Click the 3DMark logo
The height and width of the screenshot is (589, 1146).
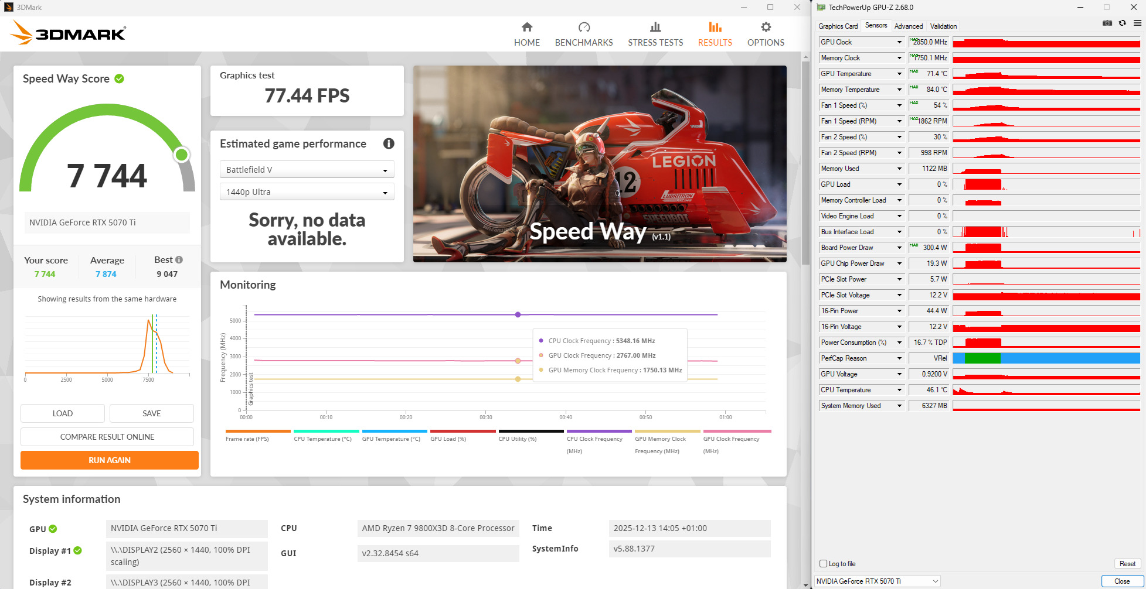(68, 33)
